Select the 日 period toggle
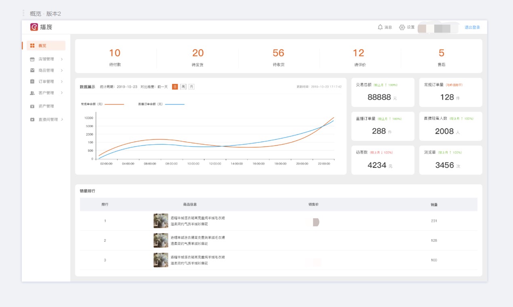The width and height of the screenshot is (513, 307). coord(175,87)
